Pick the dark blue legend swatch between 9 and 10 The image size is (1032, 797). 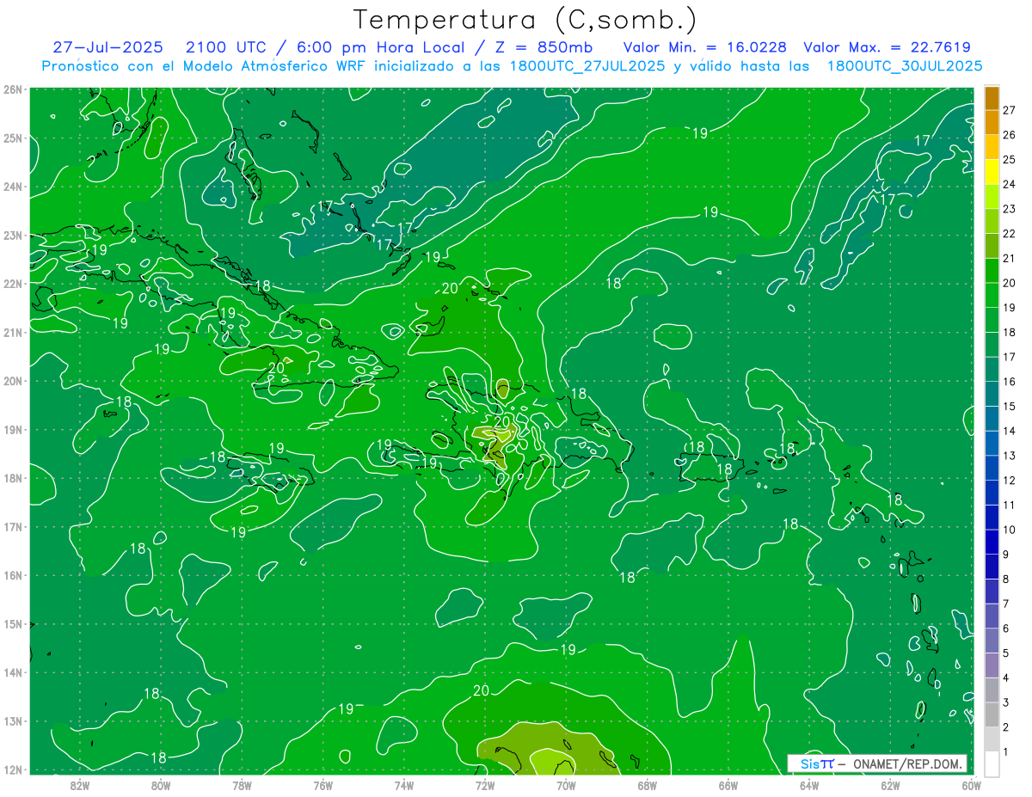(x=992, y=542)
